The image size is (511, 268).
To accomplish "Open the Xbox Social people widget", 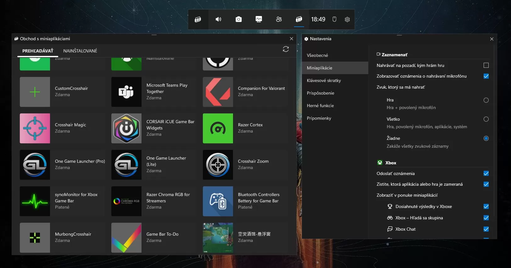I will (x=279, y=19).
